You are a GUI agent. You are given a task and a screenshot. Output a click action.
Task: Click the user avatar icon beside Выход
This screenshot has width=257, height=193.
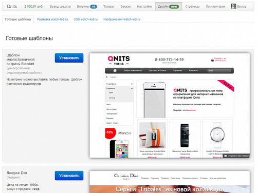(x=233, y=6)
